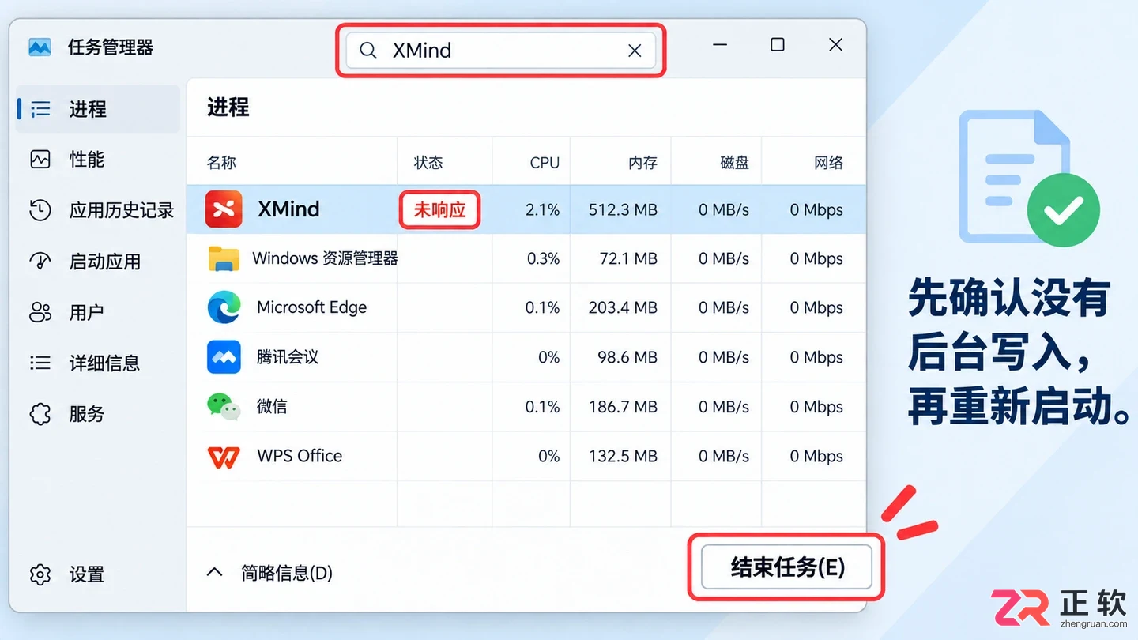The width and height of the screenshot is (1138, 640).
Task: Select the WPS Office process name
Action: [300, 456]
